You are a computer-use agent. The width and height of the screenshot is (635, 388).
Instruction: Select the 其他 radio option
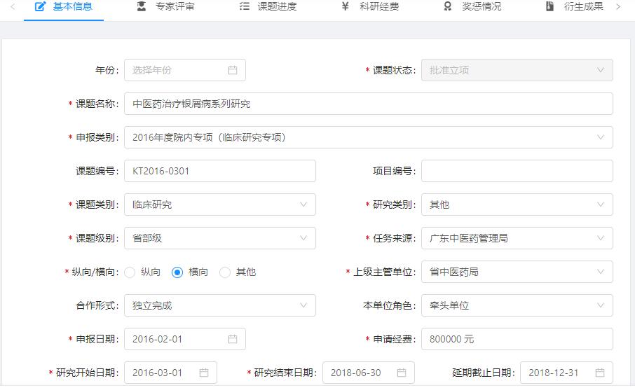tap(225, 272)
